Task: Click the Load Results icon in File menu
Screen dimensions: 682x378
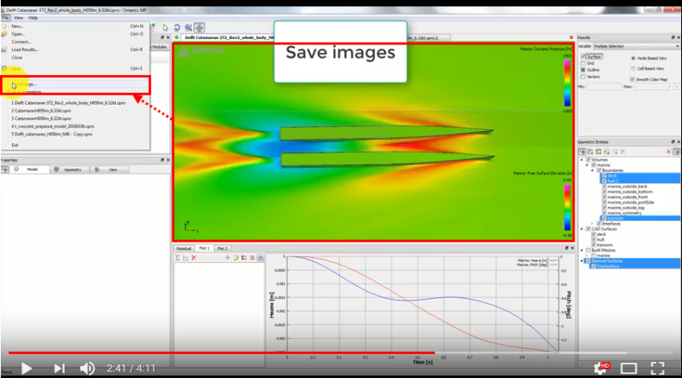Action: (4, 50)
